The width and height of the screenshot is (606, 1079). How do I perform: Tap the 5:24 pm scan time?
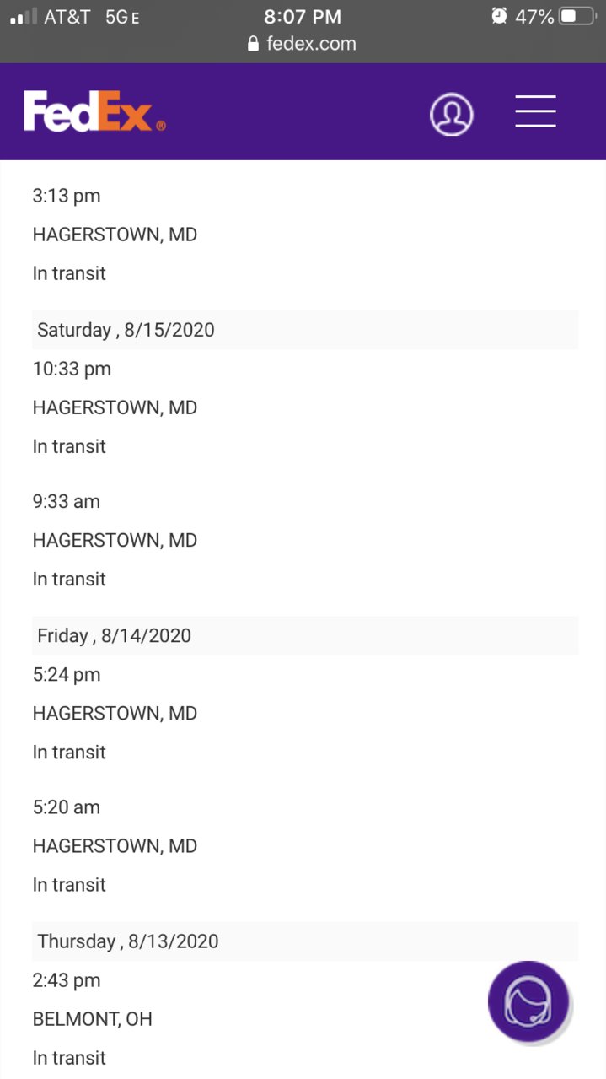[67, 674]
